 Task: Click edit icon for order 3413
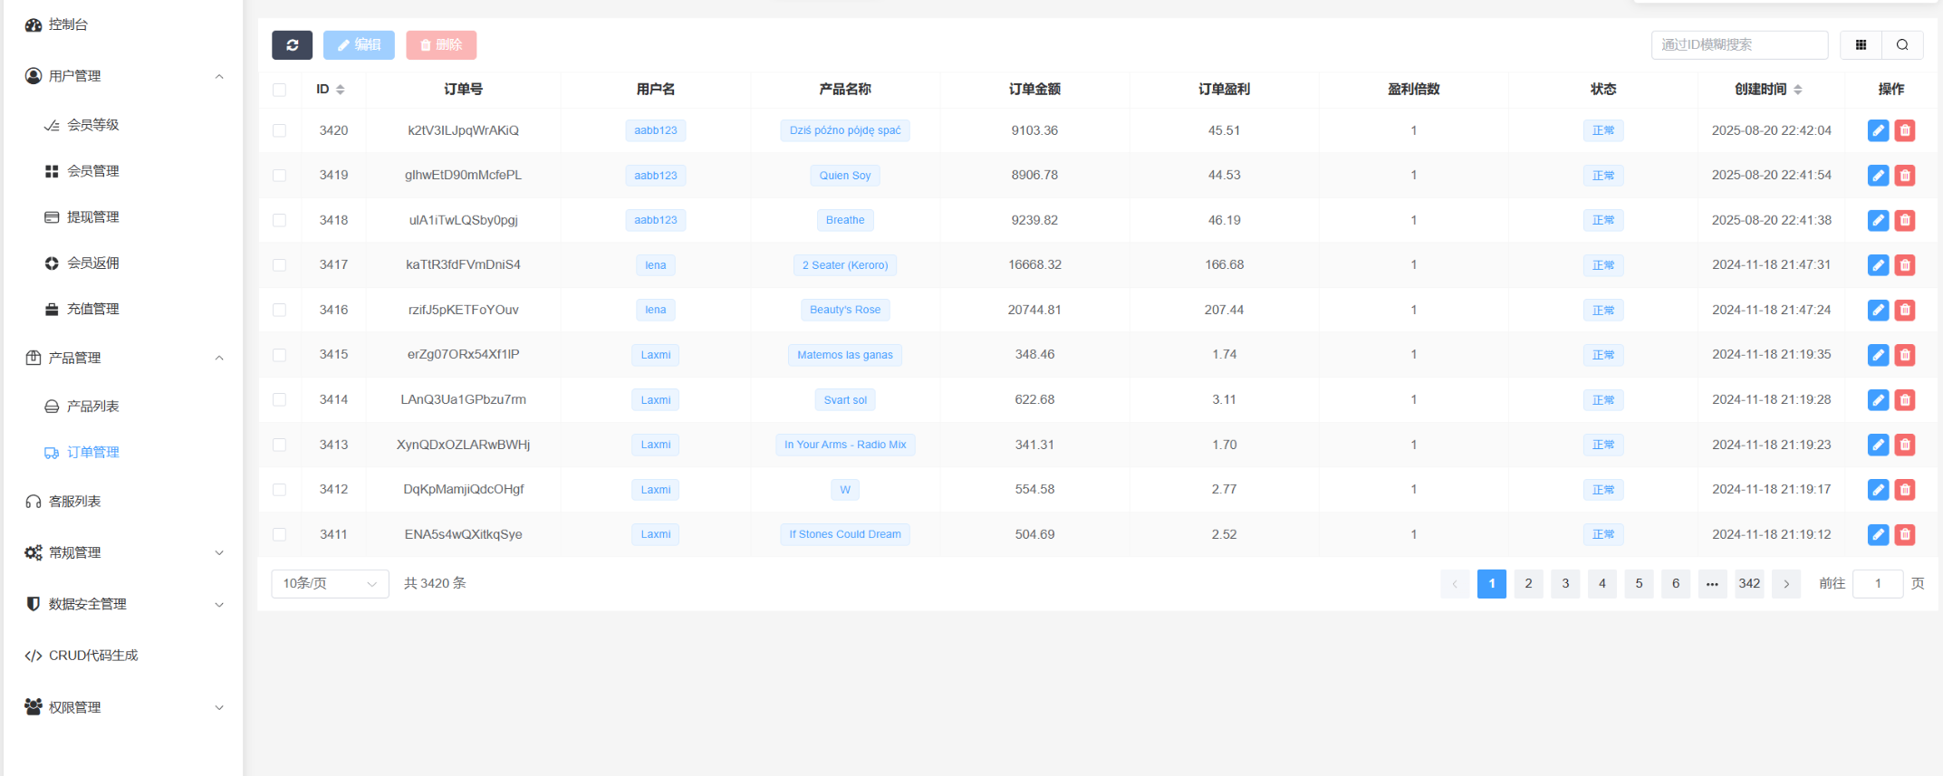coord(1878,445)
